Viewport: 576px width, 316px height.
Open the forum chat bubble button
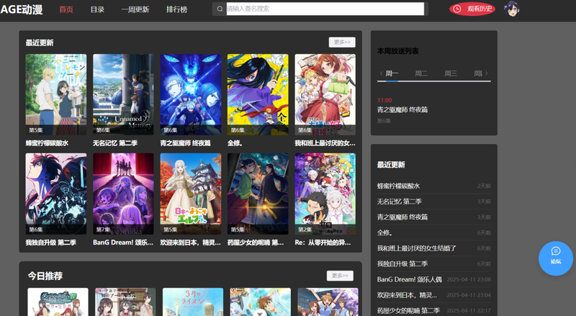pos(555,258)
